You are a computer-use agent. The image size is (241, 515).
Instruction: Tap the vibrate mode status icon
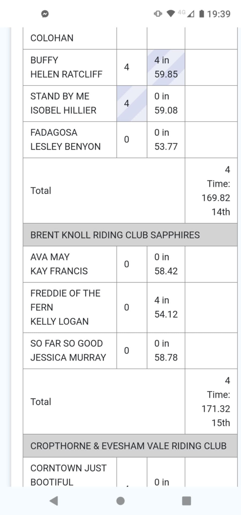[x=158, y=14]
